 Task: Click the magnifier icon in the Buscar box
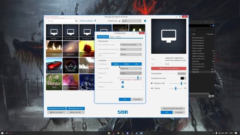pyautogui.click(x=76, y=21)
